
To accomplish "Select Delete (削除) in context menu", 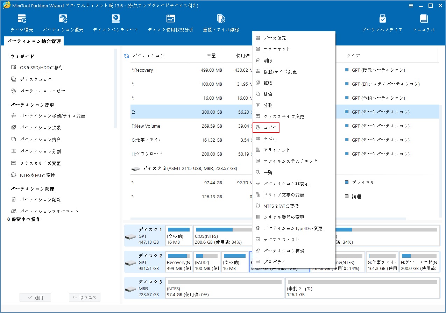I will (294, 61).
